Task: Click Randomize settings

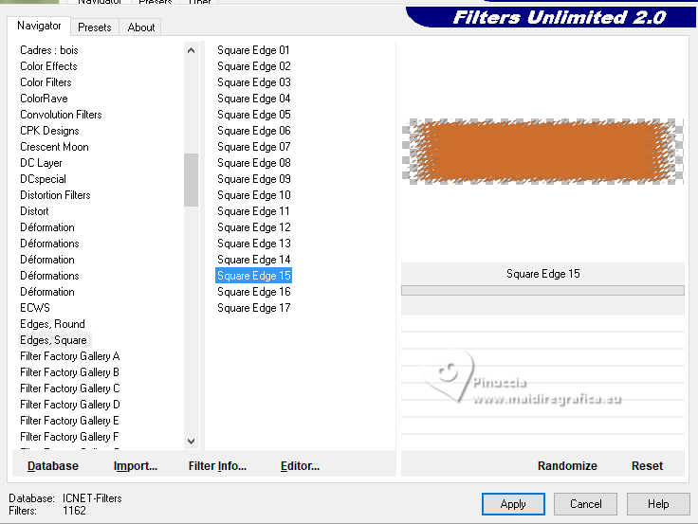Action: pos(567,466)
